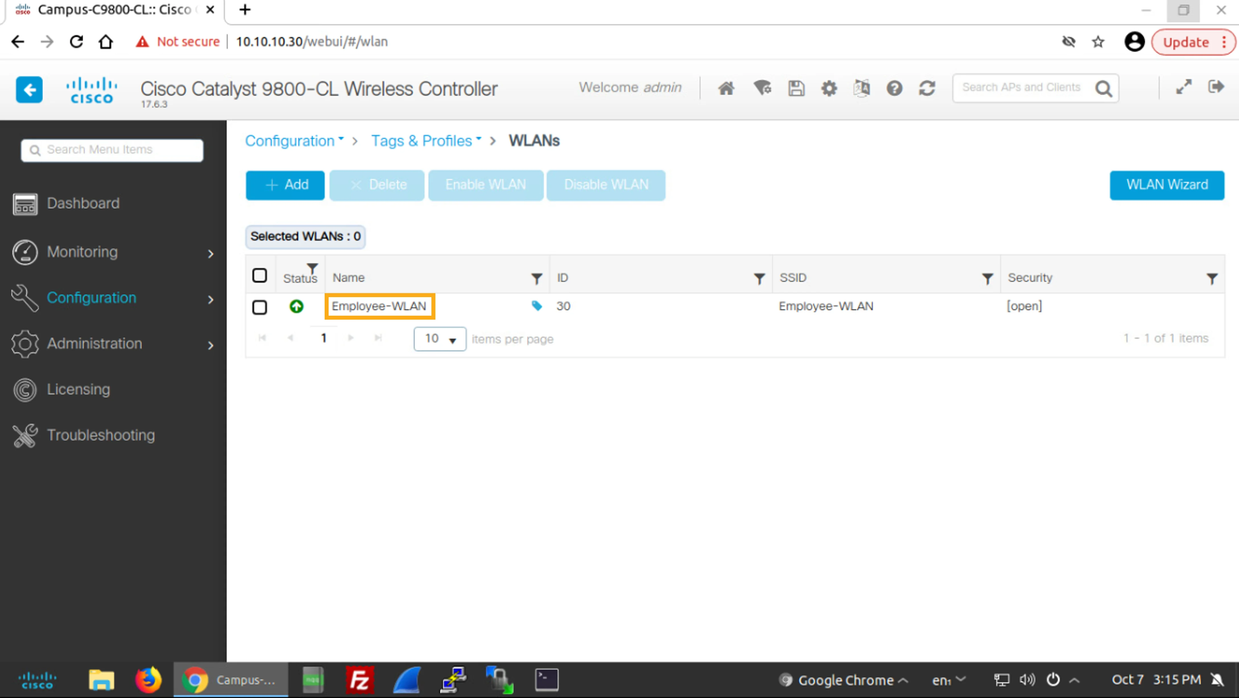1239x698 pixels.
Task: Launch the WLAN Wizard
Action: [1167, 185]
